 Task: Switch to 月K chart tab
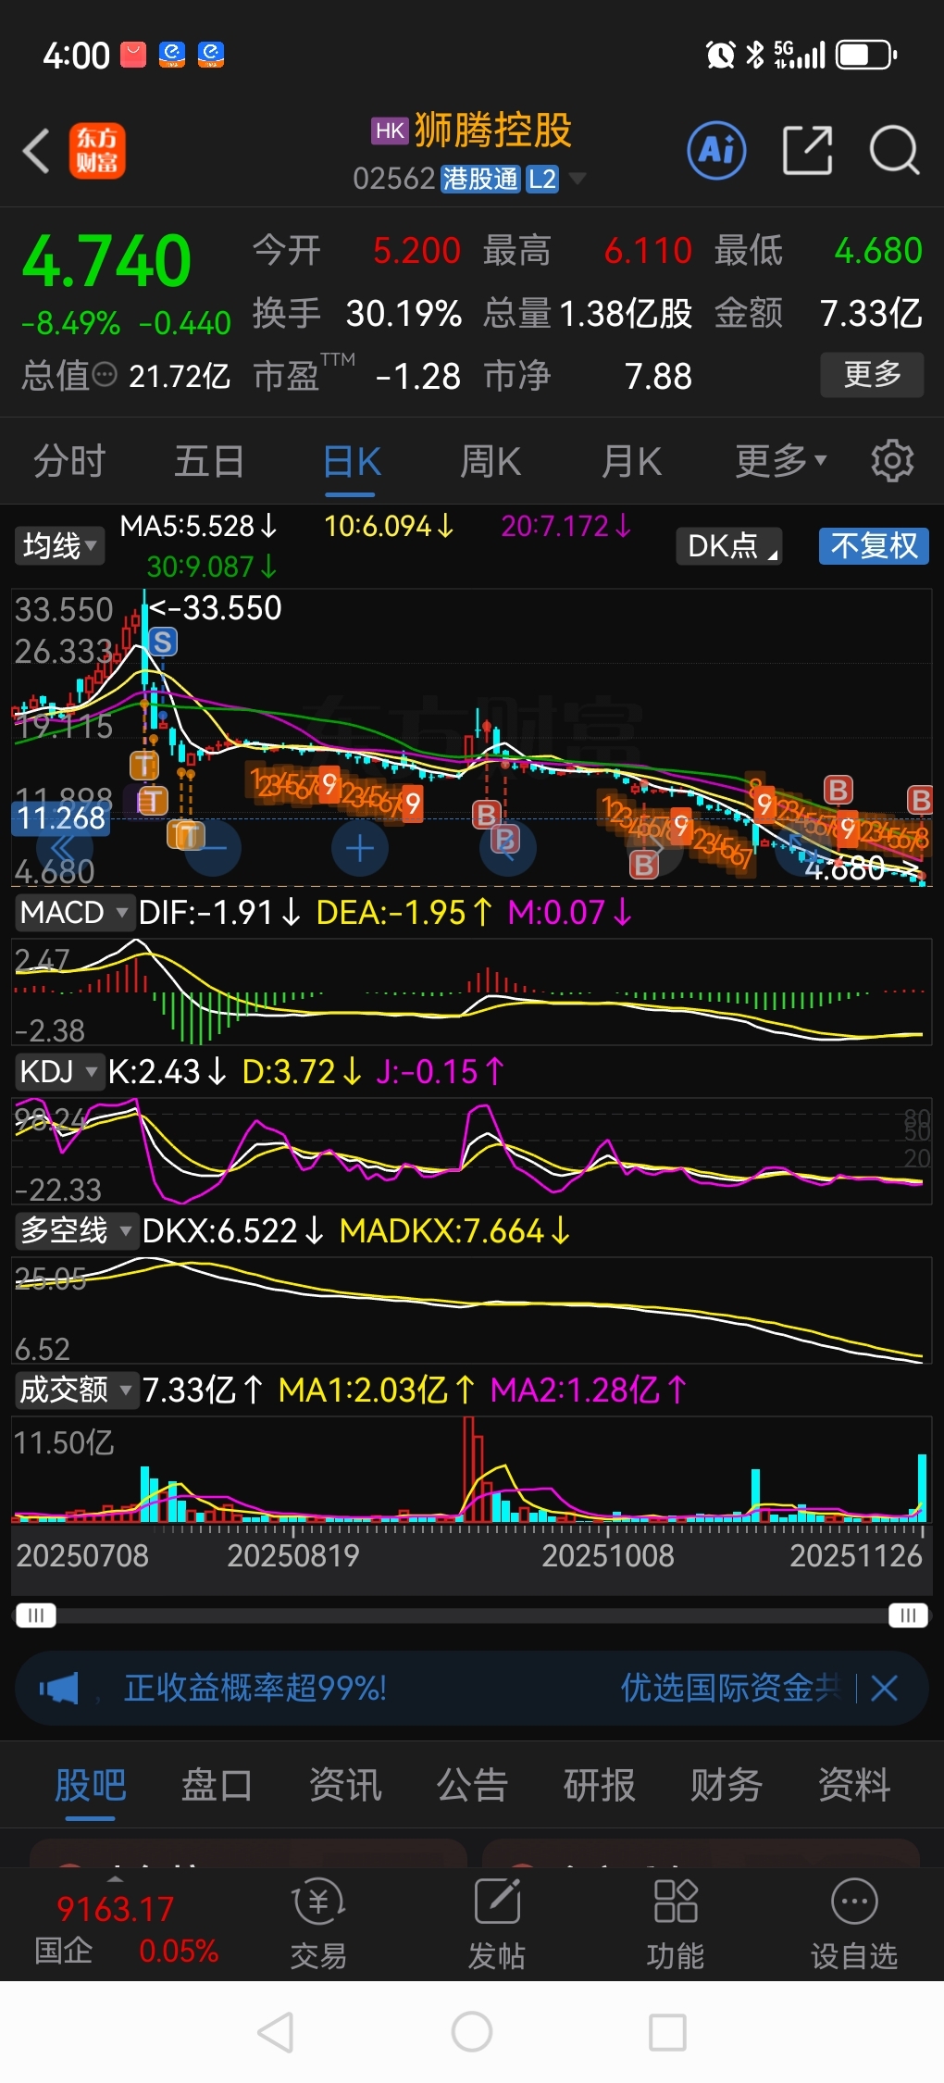(631, 460)
